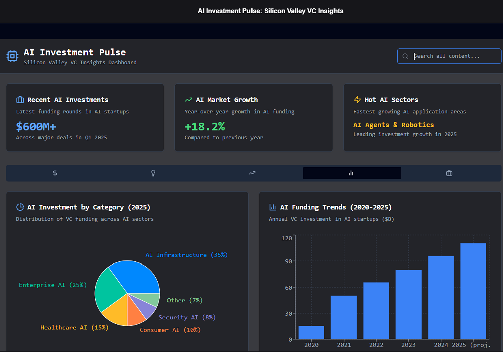Click the AI Investment Pulse chip logo
This screenshot has height=352, width=503.
[12, 56]
